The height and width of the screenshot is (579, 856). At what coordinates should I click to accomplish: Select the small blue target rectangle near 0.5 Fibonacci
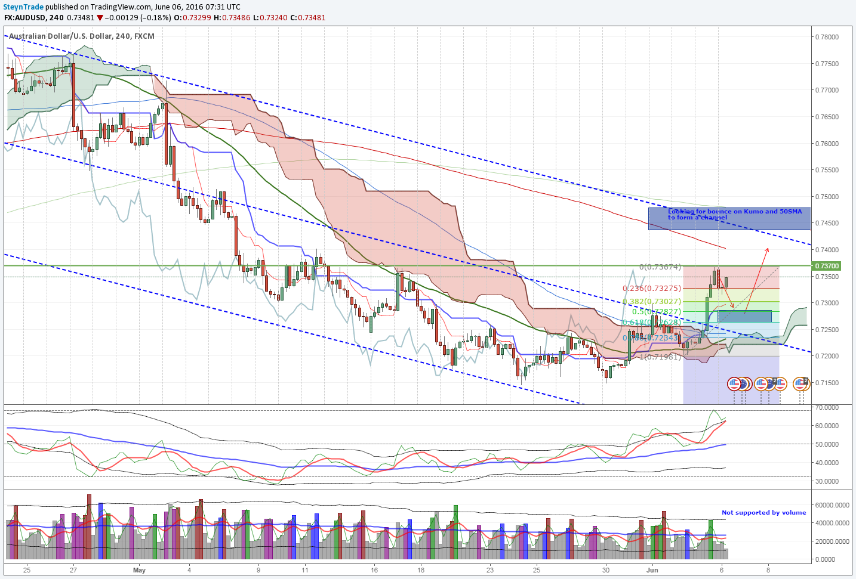pos(744,317)
